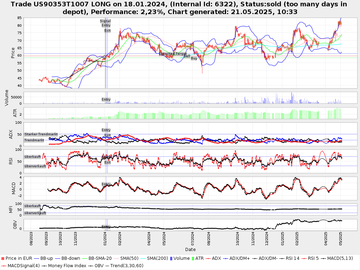This screenshot has height=270, width=360.
Task: Click the green ATR legend marker
Action: [x=193, y=258]
